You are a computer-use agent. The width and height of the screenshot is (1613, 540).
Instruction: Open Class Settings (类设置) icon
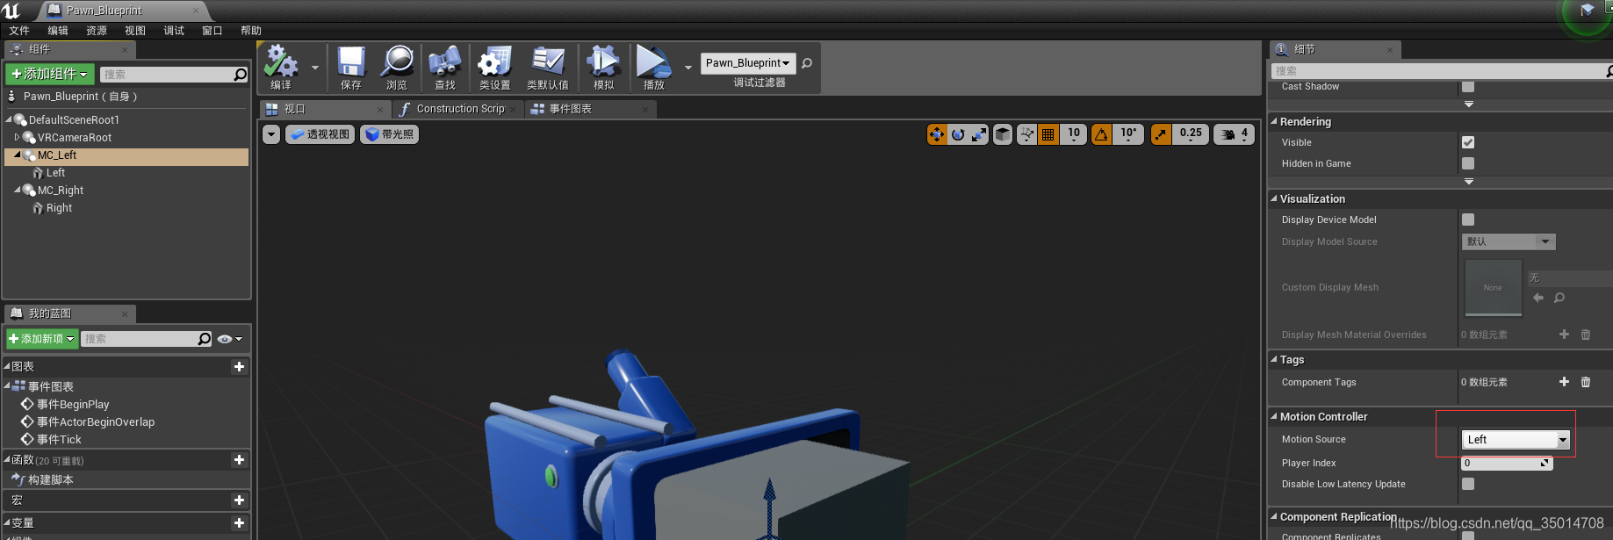494,62
